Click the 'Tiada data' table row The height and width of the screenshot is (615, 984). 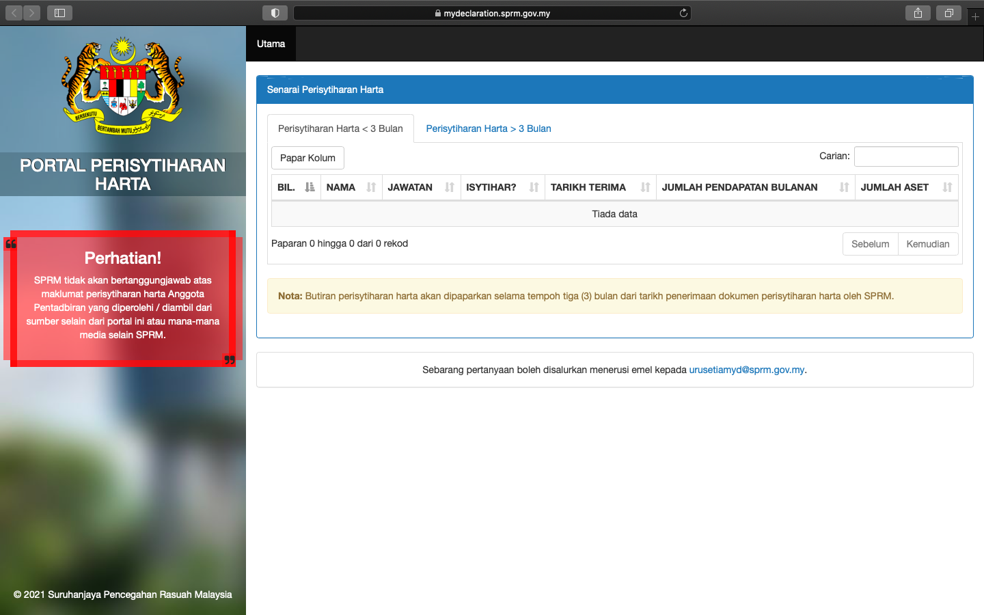click(x=614, y=214)
